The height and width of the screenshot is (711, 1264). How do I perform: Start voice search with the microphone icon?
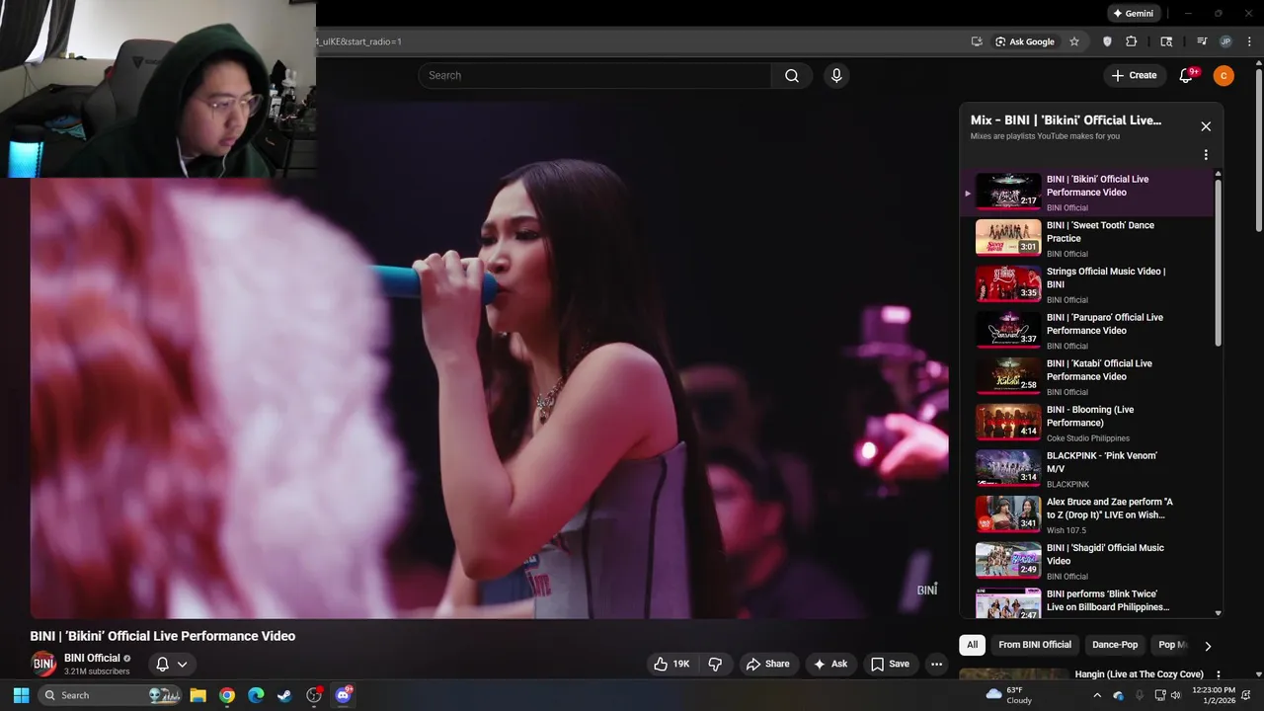[x=836, y=76]
